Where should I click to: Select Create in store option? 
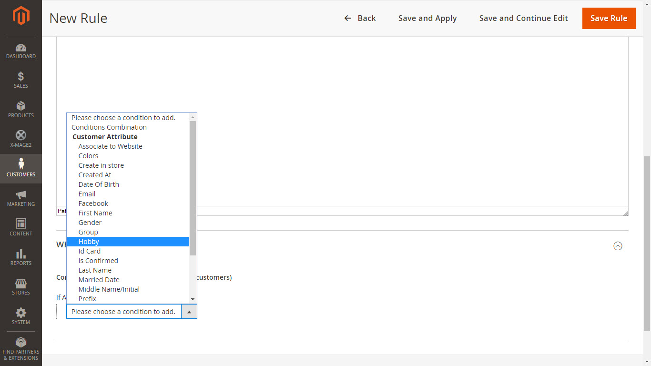coord(128,165)
